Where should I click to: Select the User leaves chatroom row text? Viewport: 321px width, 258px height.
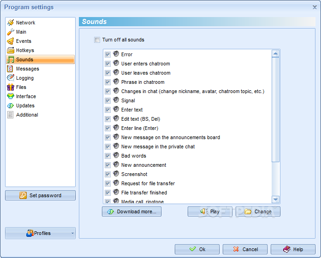pos(146,73)
